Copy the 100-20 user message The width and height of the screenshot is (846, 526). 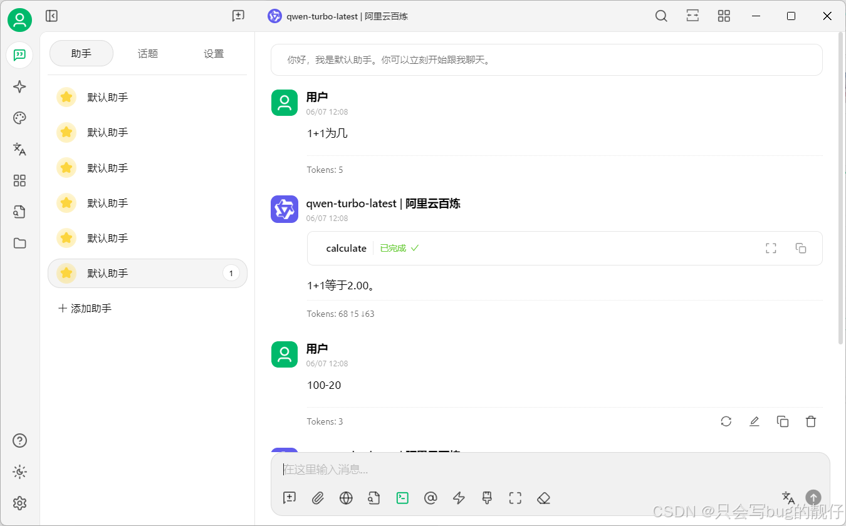coord(783,421)
